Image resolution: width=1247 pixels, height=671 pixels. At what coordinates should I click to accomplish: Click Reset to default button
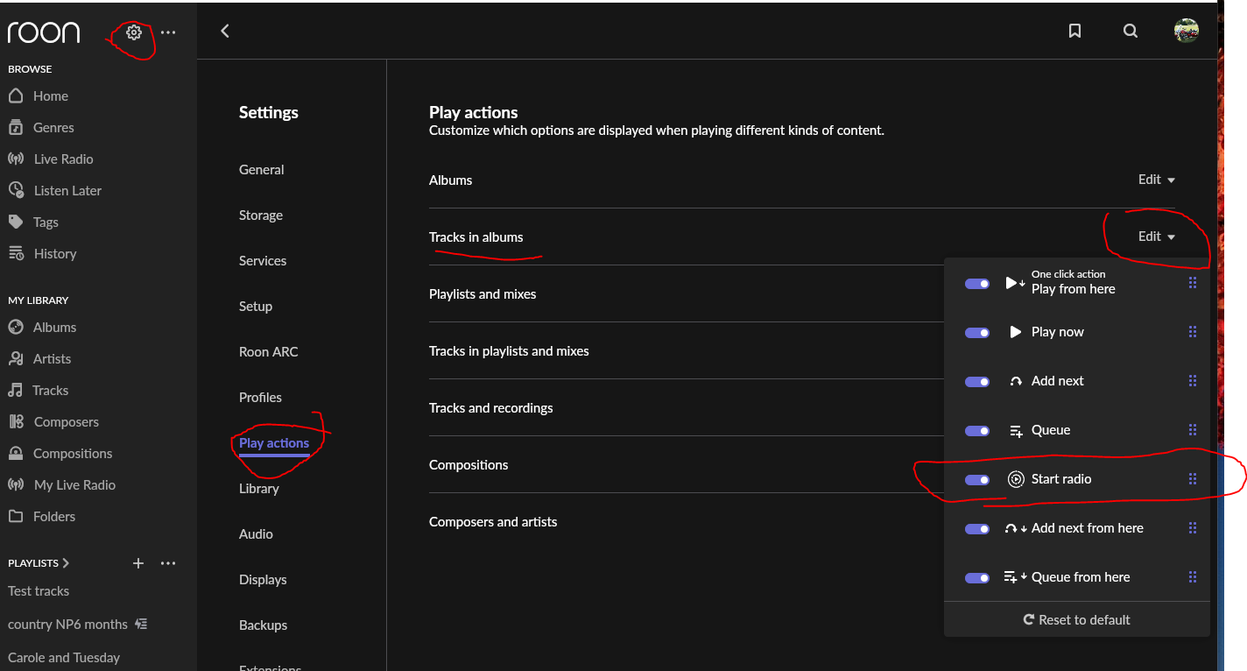1076,619
